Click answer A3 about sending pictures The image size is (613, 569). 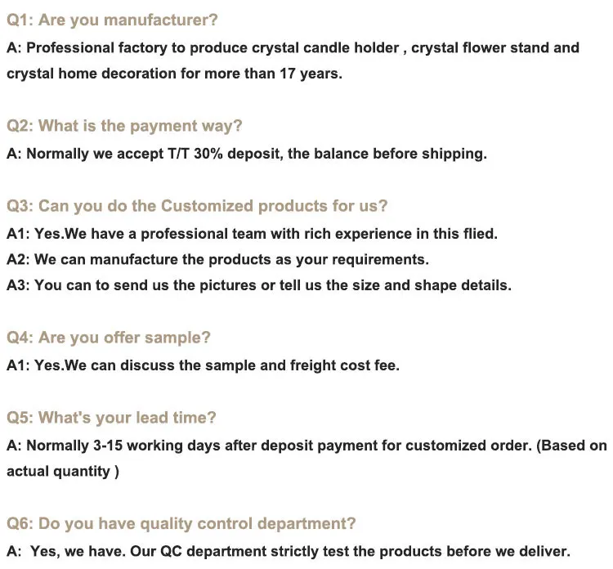259,285
